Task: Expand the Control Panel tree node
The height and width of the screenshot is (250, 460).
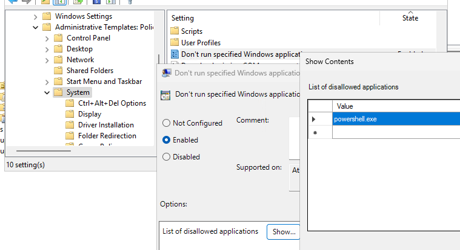Action: pos(47,38)
